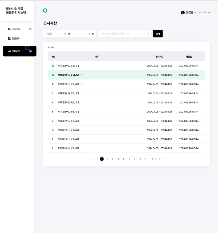Go to previous page with left arrow

click(x=97, y=159)
